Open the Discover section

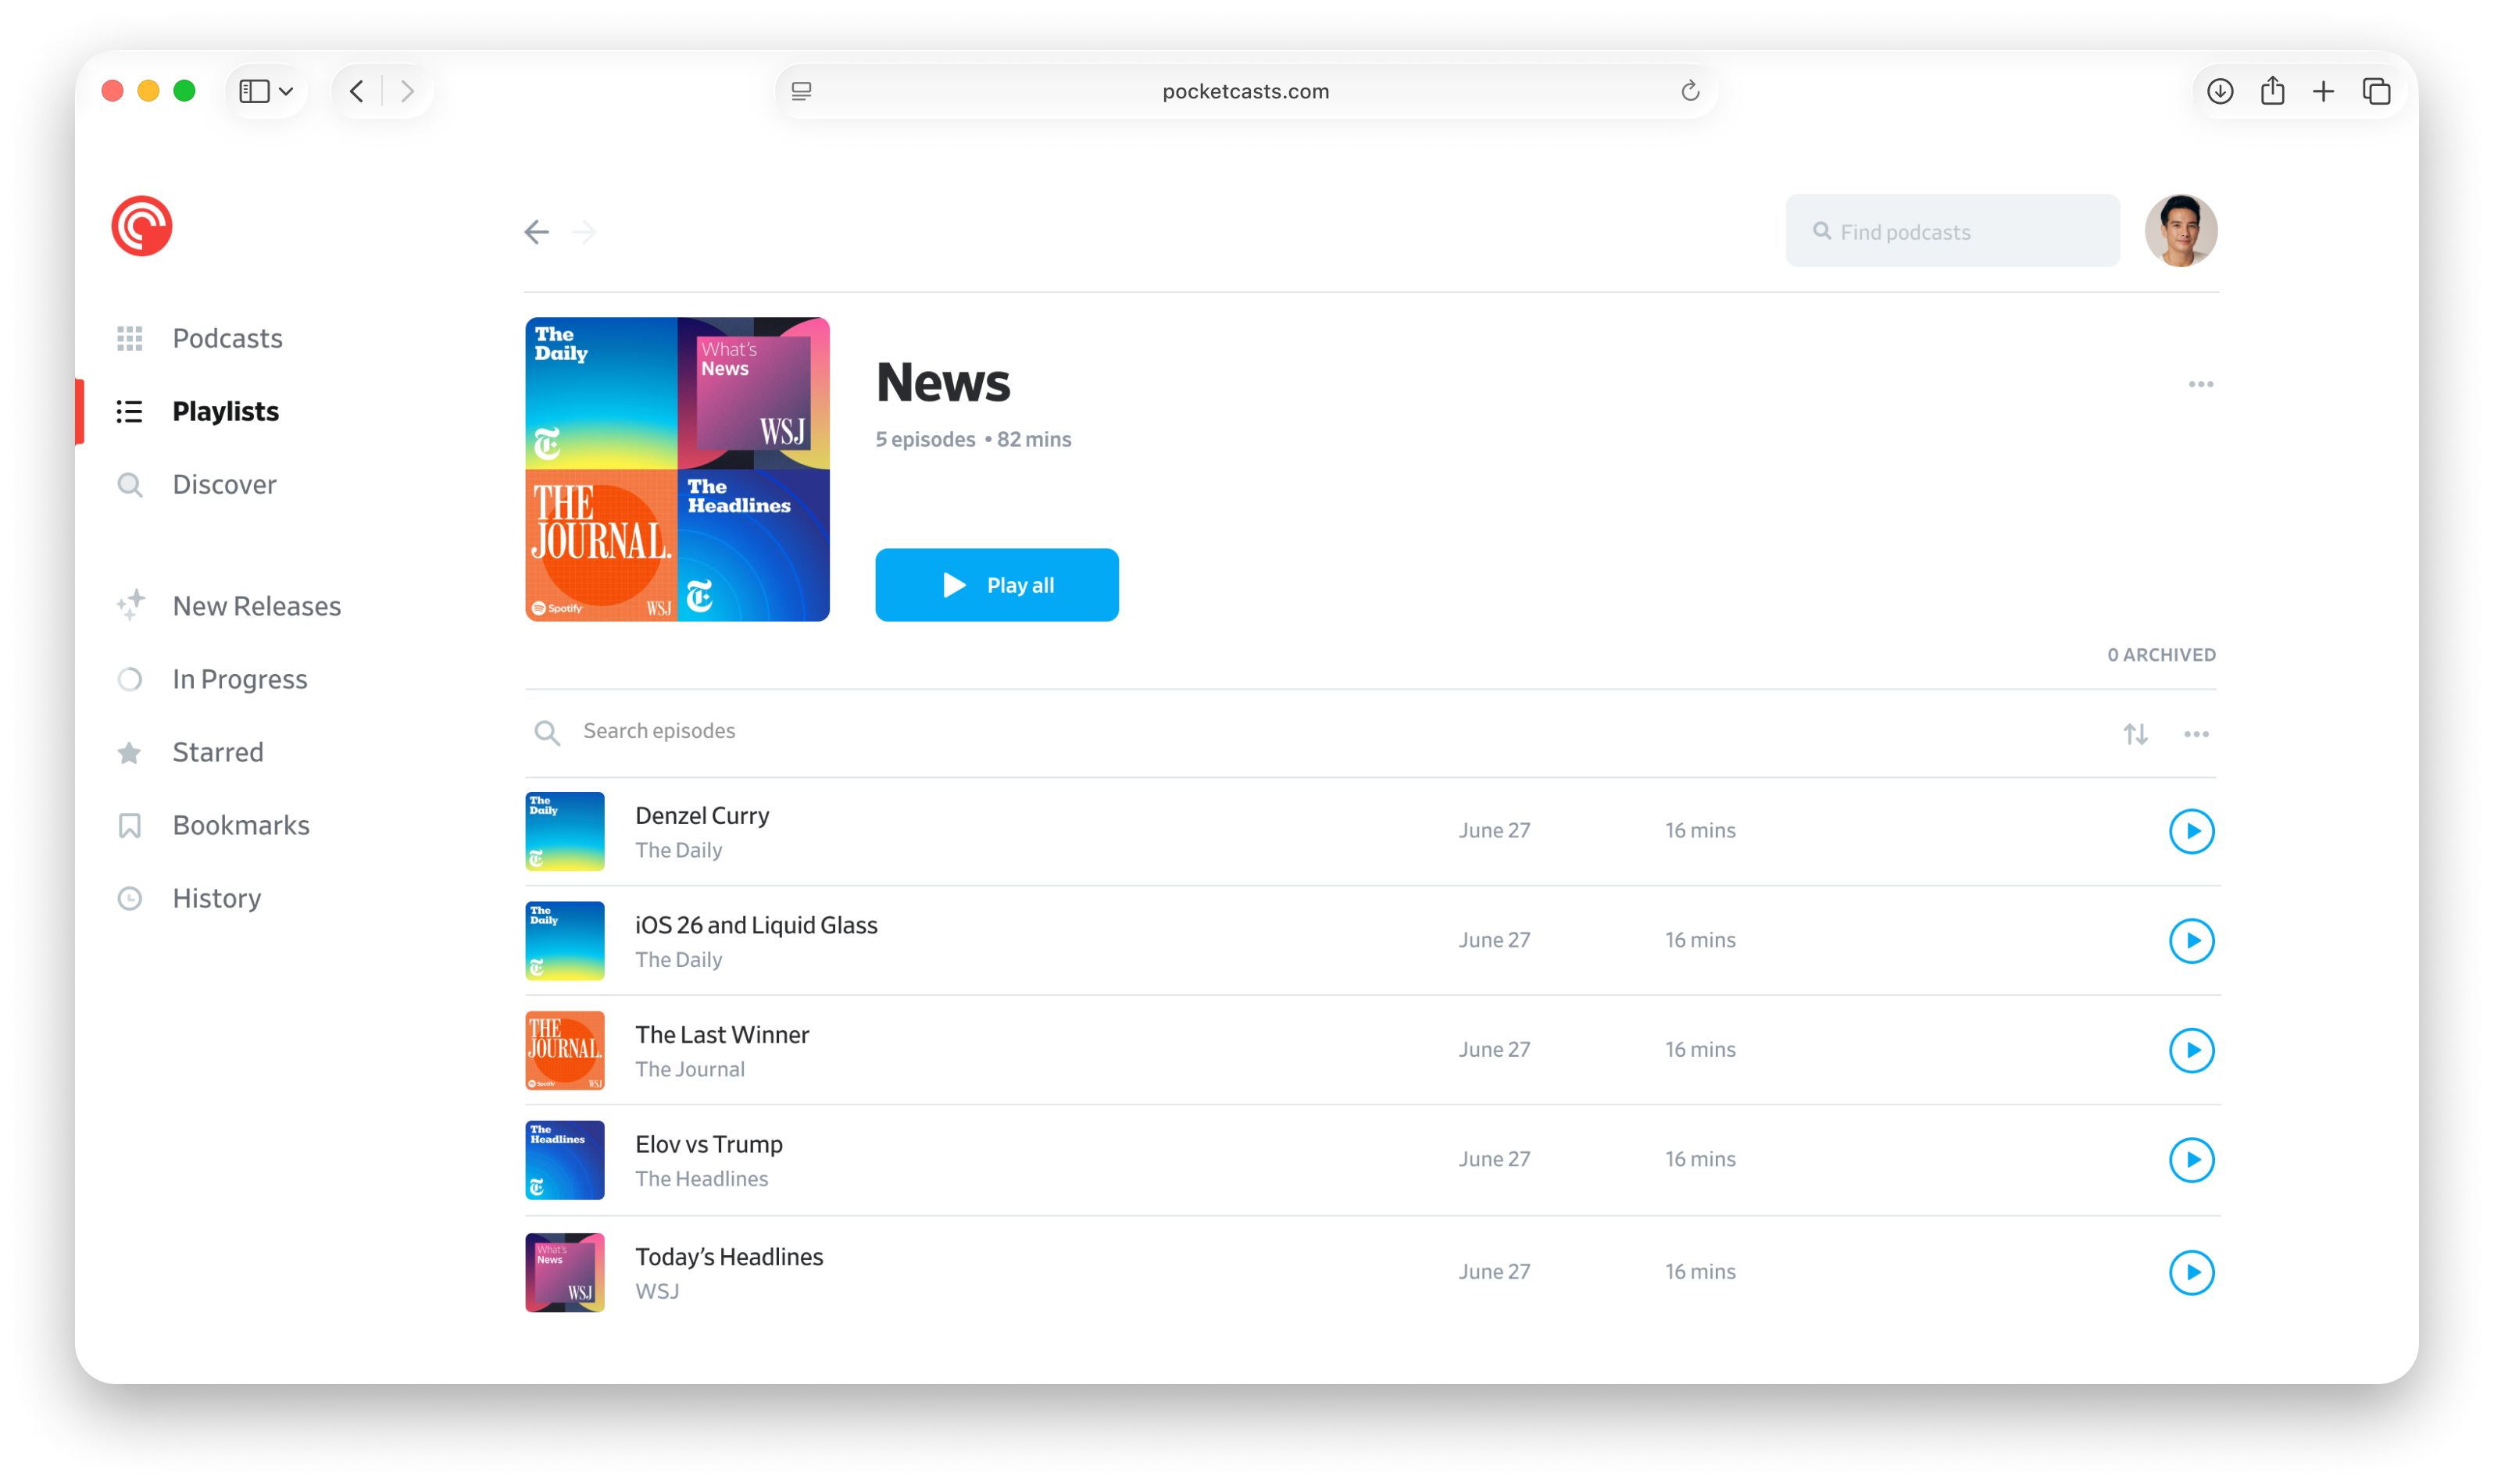(x=223, y=485)
